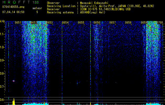
Task: Select the ICOM IC-575 receiver description
Action: tap(105, 9)
